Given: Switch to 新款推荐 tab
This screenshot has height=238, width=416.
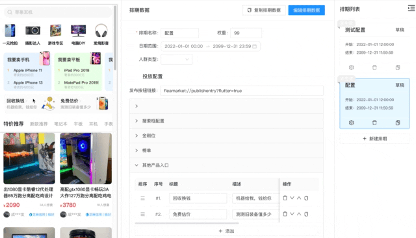Looking at the screenshot, I should [39, 124].
